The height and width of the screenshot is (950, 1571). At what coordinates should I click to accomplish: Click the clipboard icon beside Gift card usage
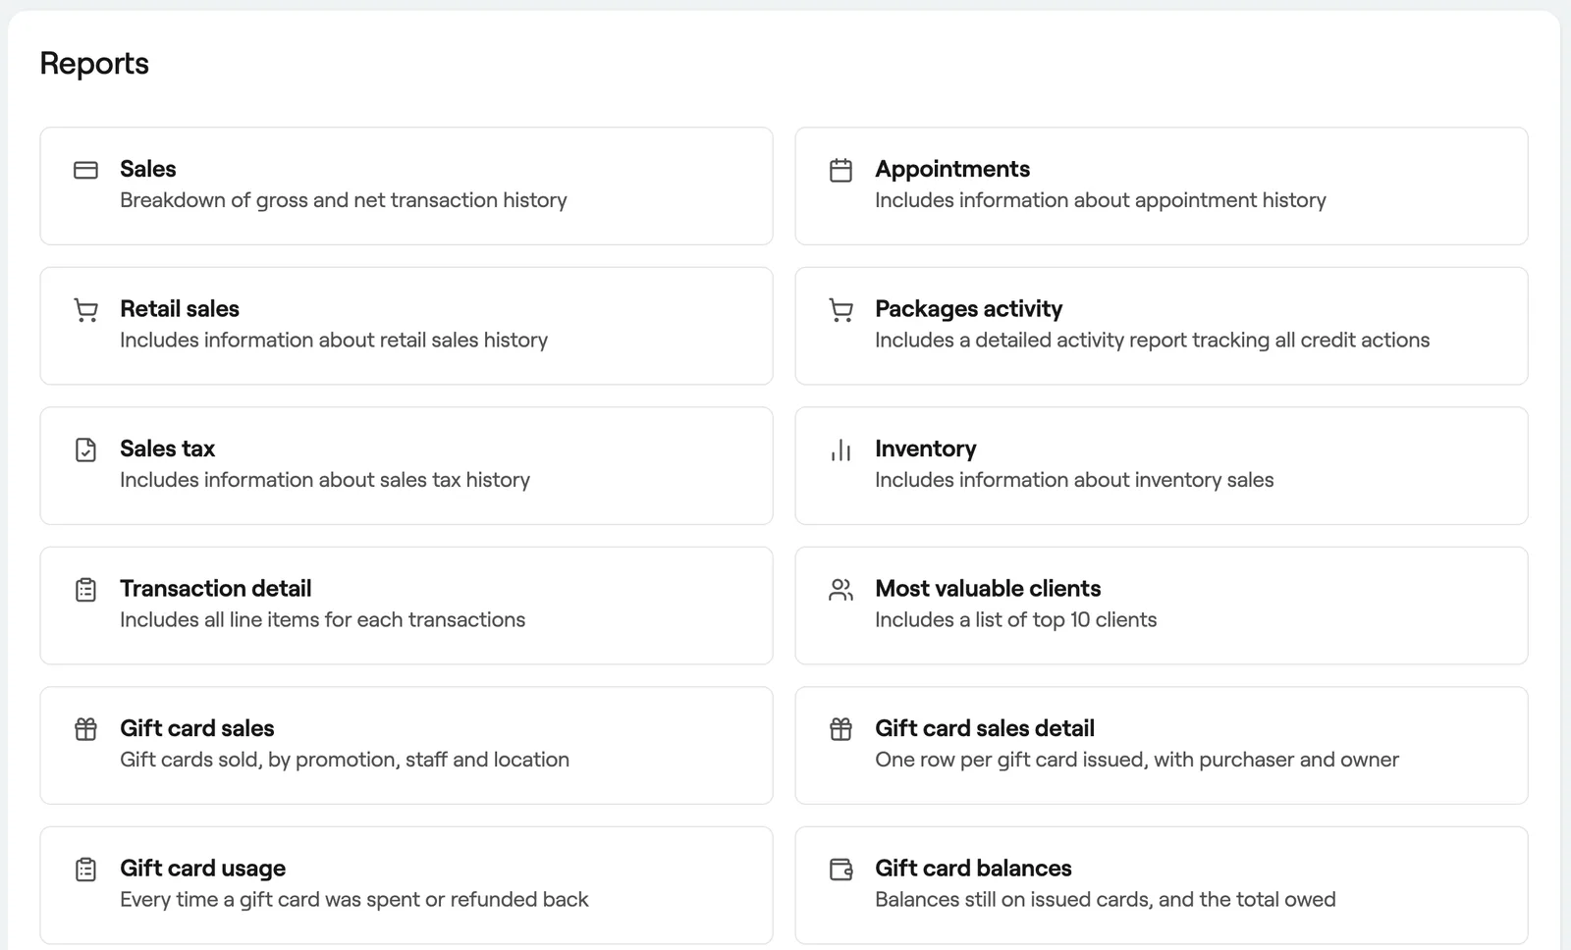click(x=85, y=870)
